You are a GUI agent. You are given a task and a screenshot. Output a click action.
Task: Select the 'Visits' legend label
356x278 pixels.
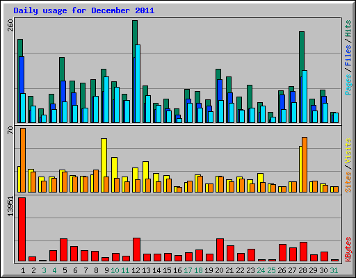coord(348,152)
